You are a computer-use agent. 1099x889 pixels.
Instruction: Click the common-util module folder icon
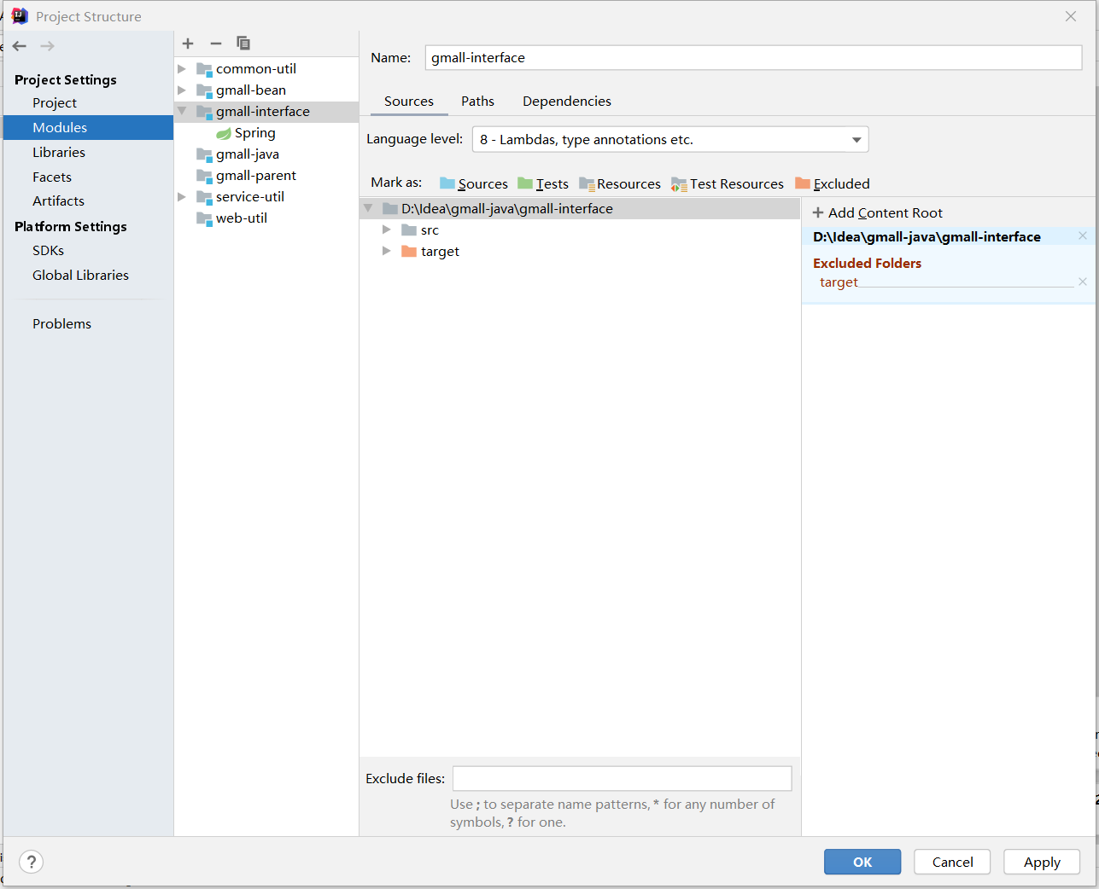coord(204,69)
